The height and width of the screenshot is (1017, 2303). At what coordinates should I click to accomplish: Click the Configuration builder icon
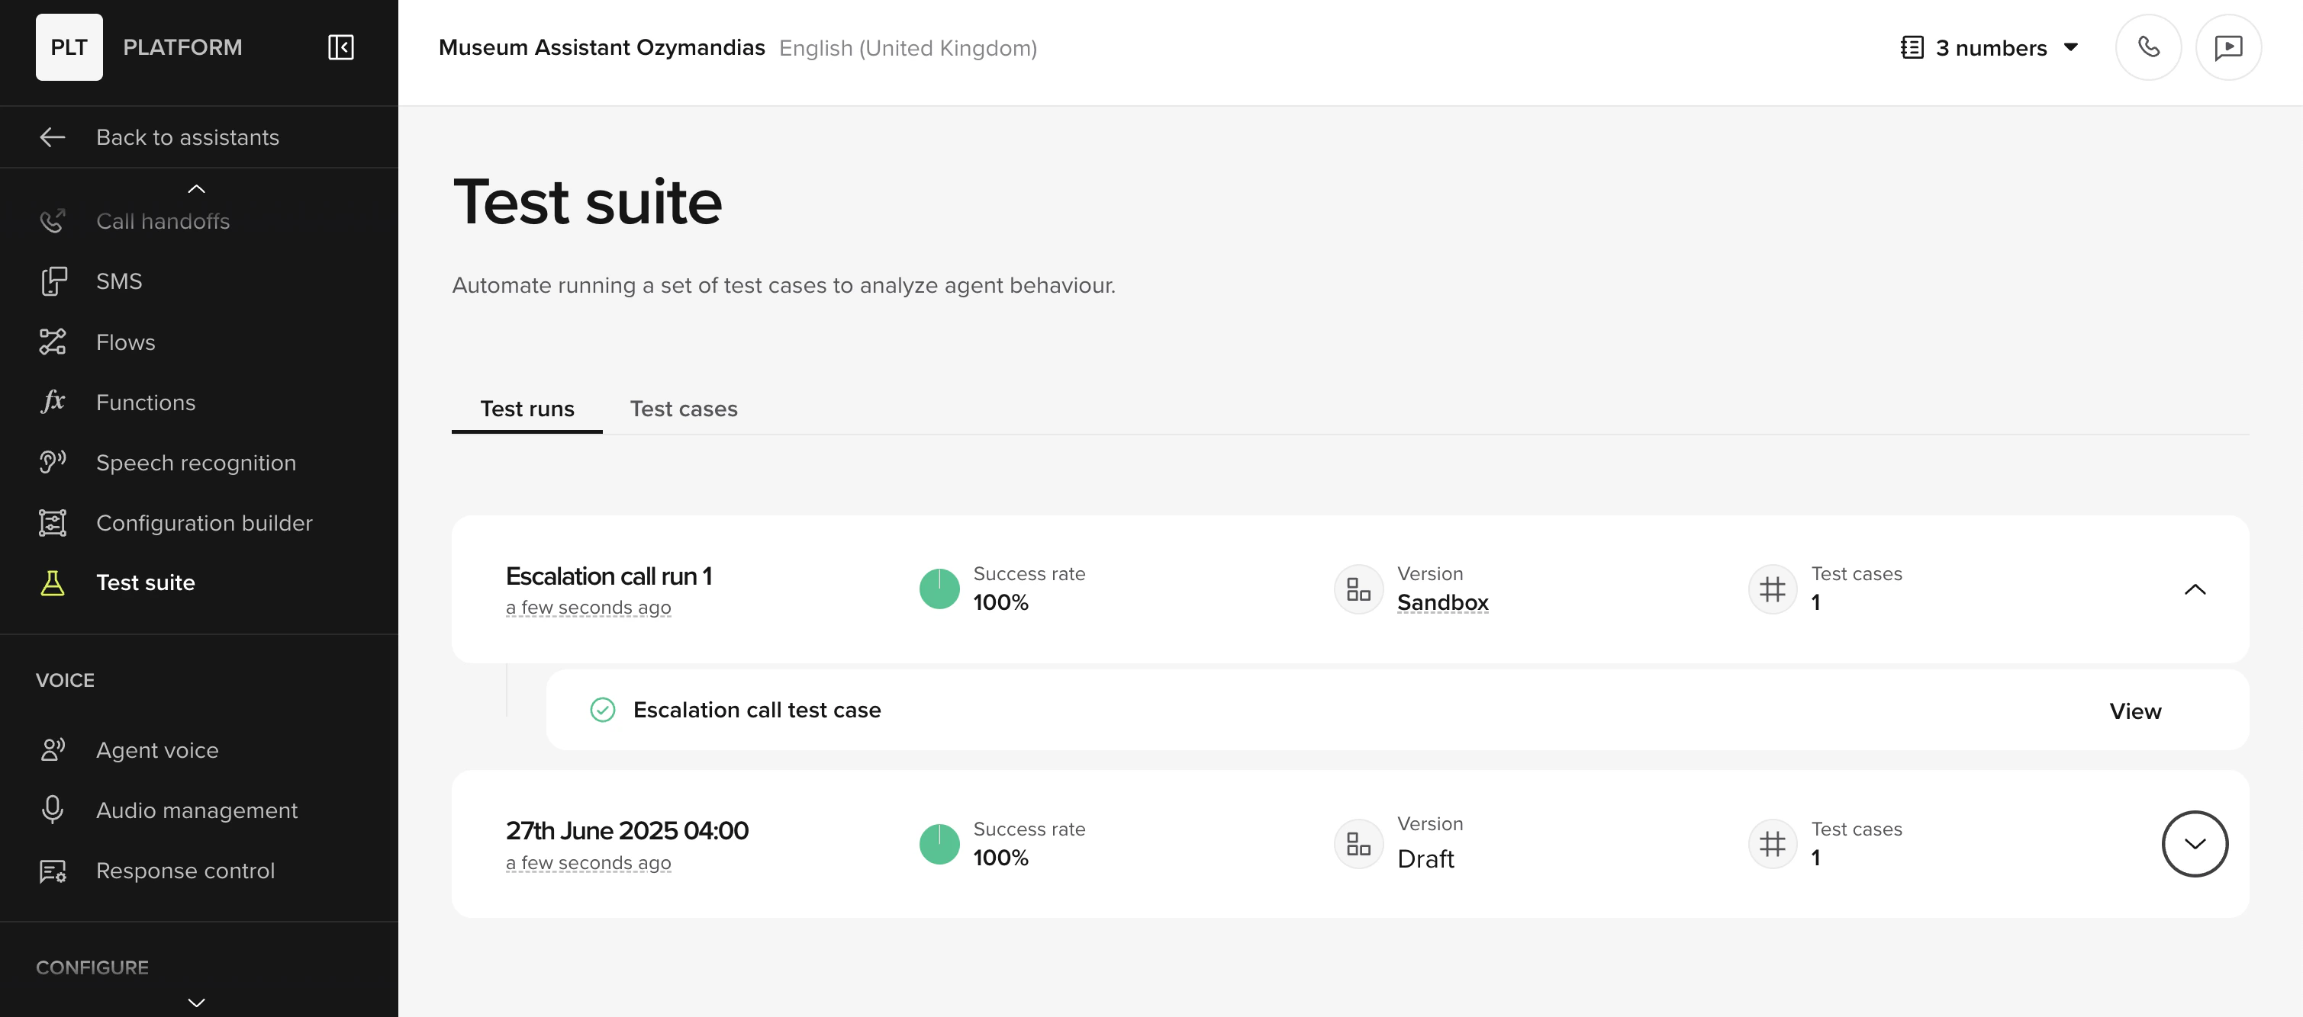click(53, 522)
